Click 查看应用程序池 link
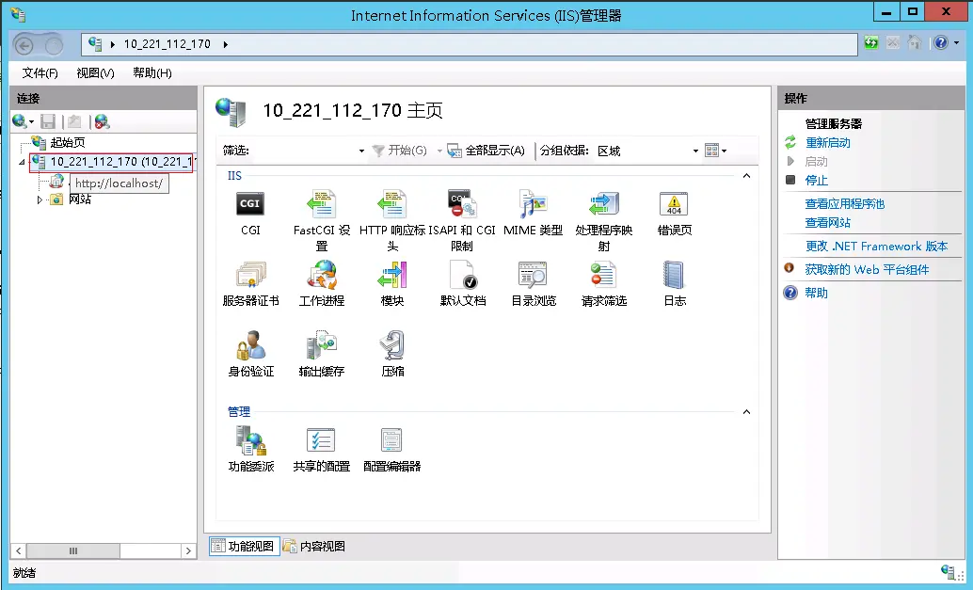 844,203
